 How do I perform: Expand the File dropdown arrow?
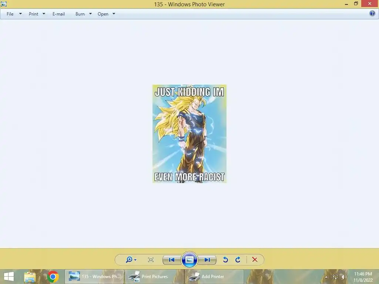click(21, 14)
